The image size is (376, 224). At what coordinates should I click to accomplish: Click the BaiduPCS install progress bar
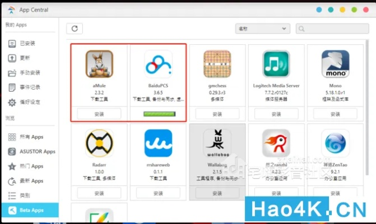click(160, 114)
